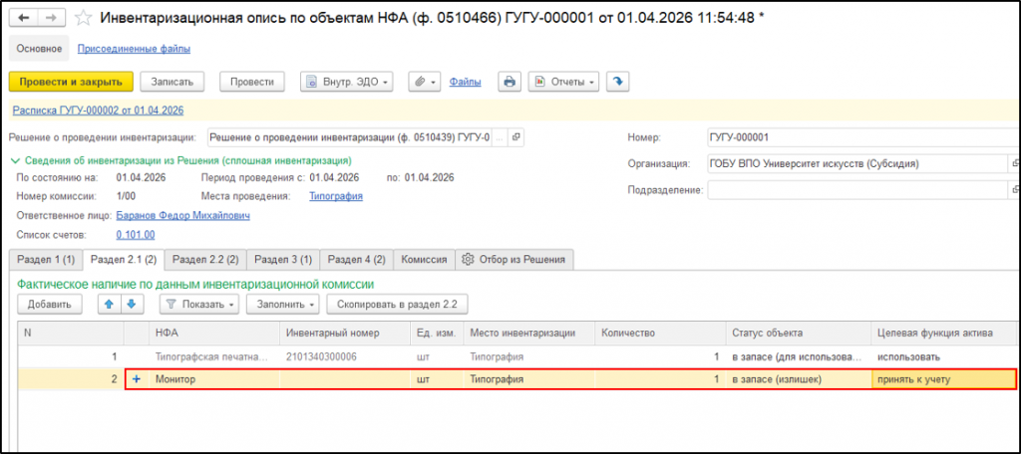Click использовать cell in first row
This screenshot has width=1021, height=454.
click(x=943, y=357)
